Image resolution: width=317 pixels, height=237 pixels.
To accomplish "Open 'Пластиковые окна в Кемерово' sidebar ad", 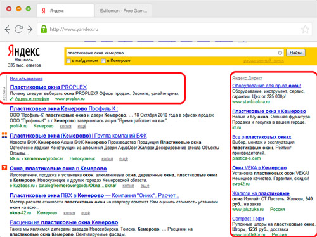I will (x=269, y=111).
